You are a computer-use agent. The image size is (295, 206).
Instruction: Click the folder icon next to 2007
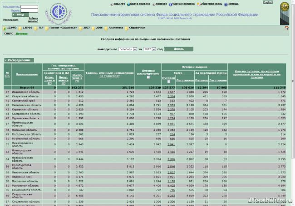[x=81, y=29]
